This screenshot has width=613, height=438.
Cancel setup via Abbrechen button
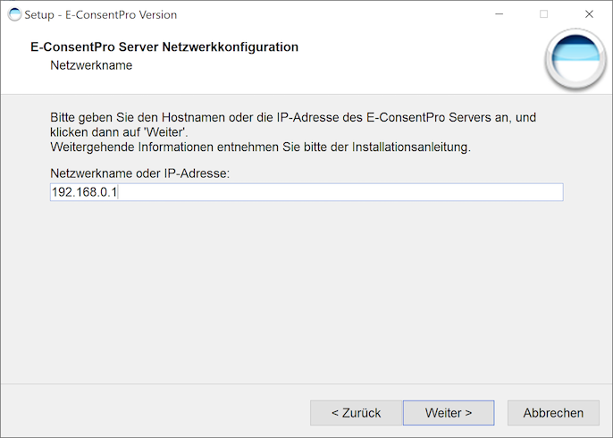click(553, 413)
